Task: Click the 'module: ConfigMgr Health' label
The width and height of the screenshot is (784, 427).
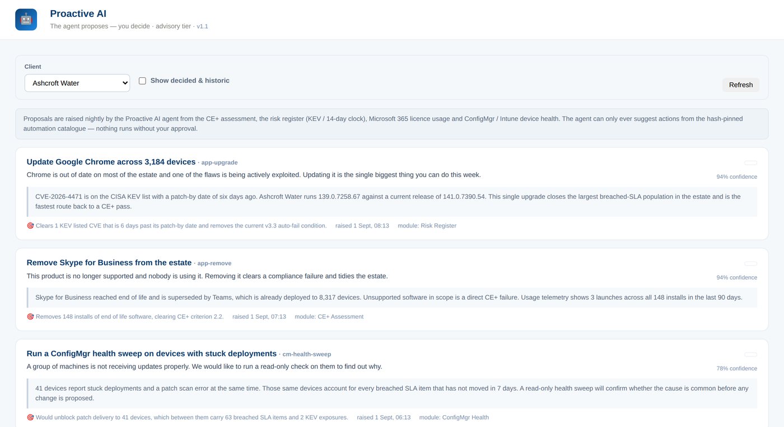Action: click(454, 417)
